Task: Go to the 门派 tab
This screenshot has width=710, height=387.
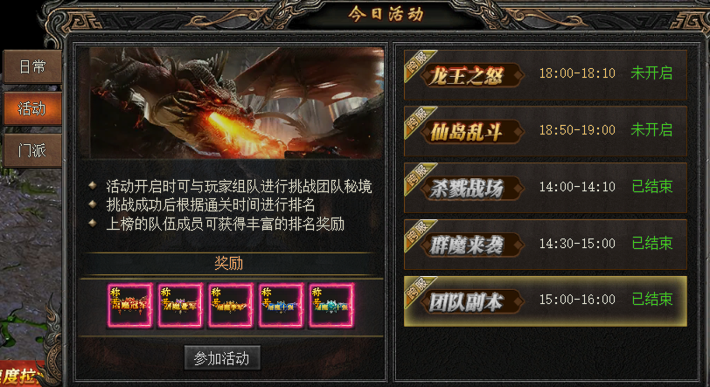Action: [x=32, y=150]
